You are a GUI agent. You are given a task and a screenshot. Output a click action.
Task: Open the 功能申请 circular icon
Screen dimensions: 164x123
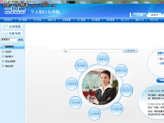(117, 109)
